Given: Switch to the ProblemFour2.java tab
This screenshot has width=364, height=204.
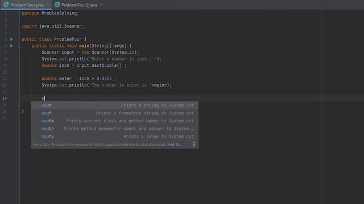Looking at the screenshot, I should tap(79, 5).
